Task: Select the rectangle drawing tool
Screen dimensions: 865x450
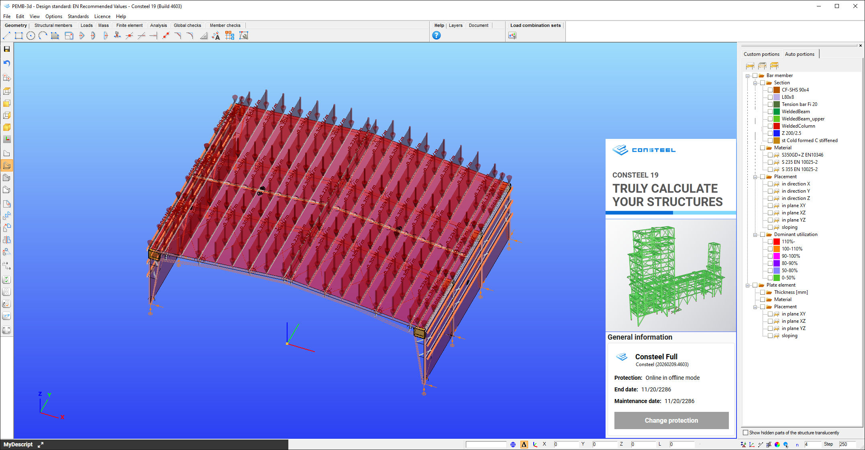Action: pos(18,35)
